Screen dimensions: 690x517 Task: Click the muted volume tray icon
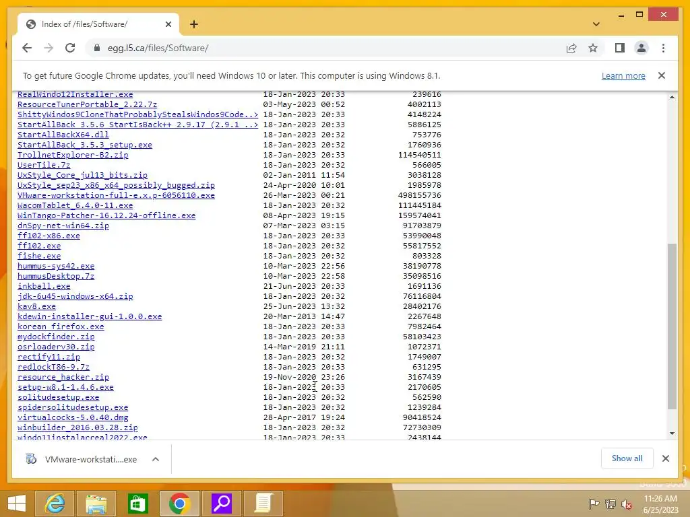[626, 504]
